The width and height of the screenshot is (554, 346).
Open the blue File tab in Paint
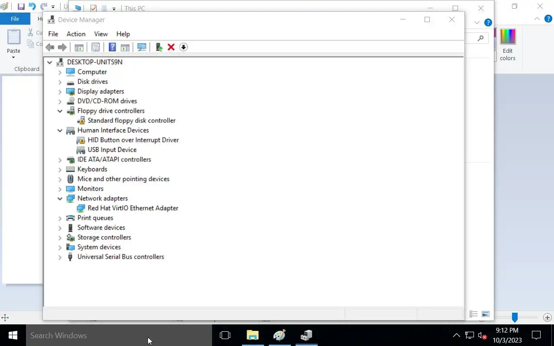15,19
